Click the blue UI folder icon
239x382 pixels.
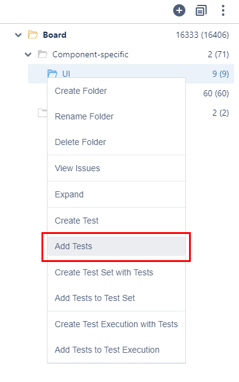pyautogui.click(x=52, y=73)
